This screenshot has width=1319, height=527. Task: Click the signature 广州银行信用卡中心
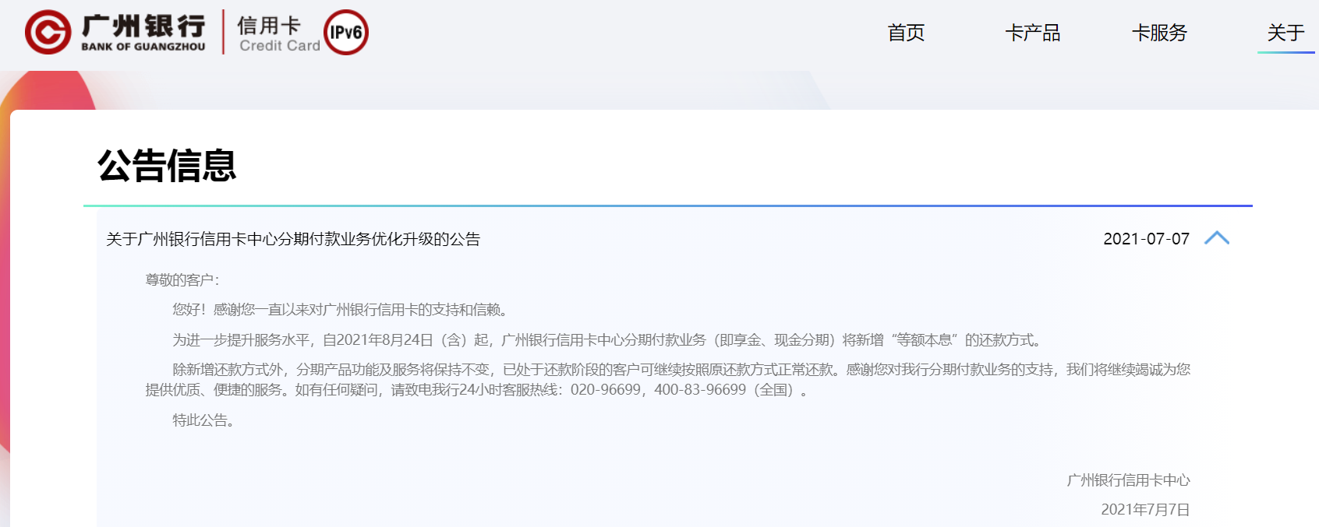pos(1128,480)
